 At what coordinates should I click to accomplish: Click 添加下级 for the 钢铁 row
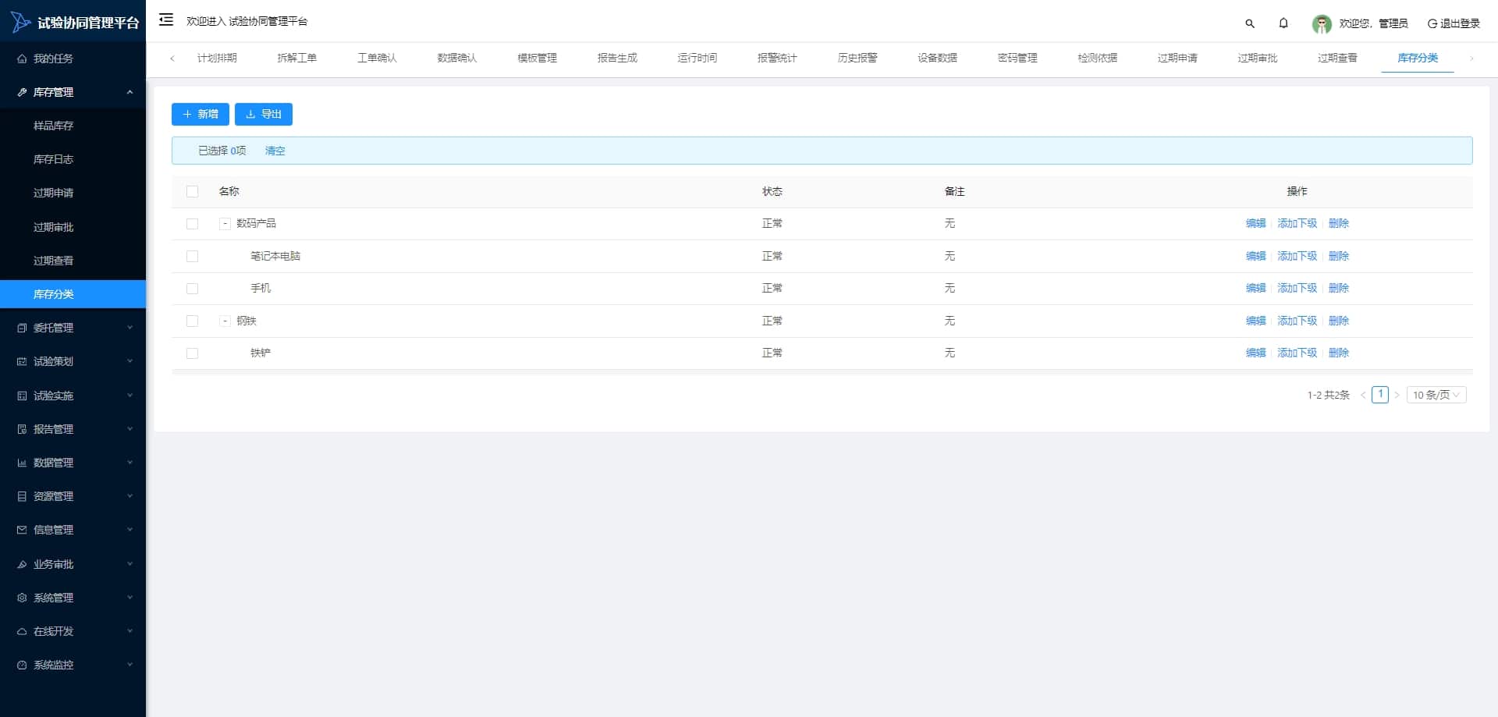[x=1297, y=321]
